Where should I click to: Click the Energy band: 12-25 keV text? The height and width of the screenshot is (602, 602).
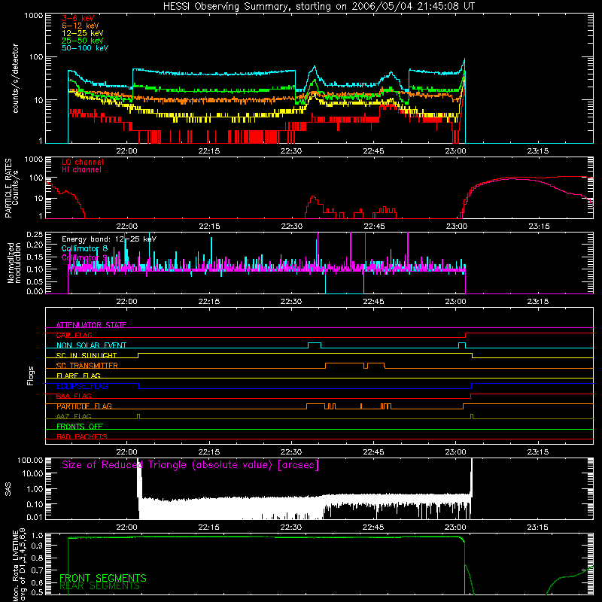(109, 239)
